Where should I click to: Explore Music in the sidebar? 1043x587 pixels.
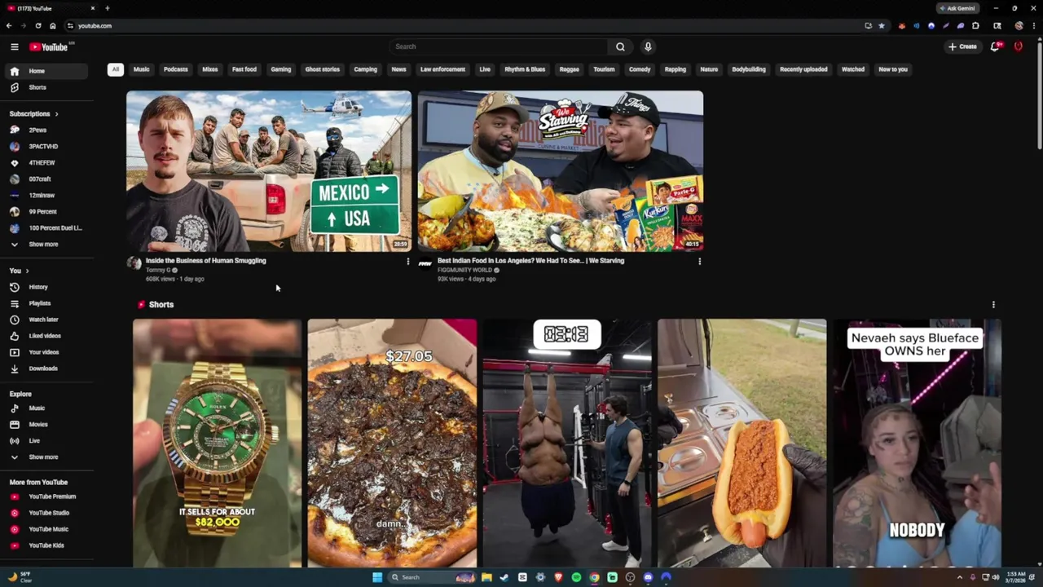coord(47,408)
